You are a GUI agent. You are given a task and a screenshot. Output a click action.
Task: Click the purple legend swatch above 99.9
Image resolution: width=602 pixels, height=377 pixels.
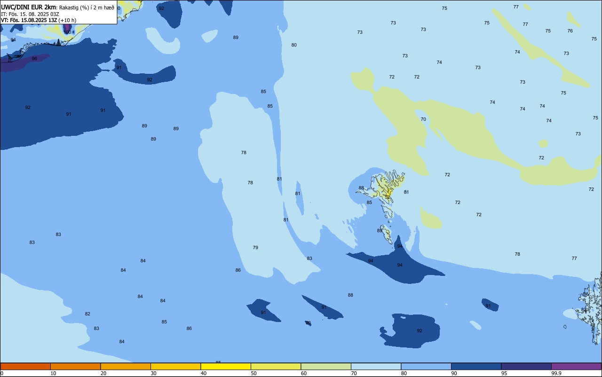(576, 366)
